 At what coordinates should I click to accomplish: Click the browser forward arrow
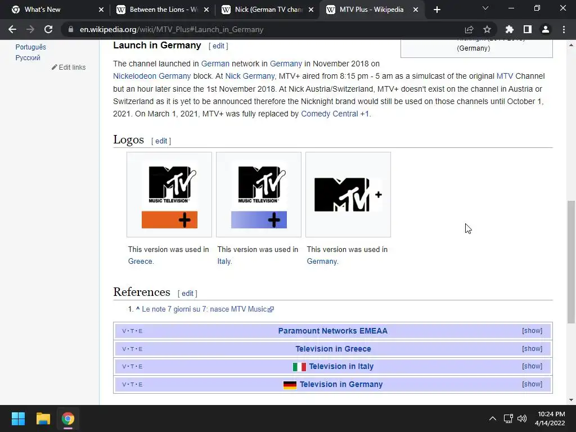30,29
